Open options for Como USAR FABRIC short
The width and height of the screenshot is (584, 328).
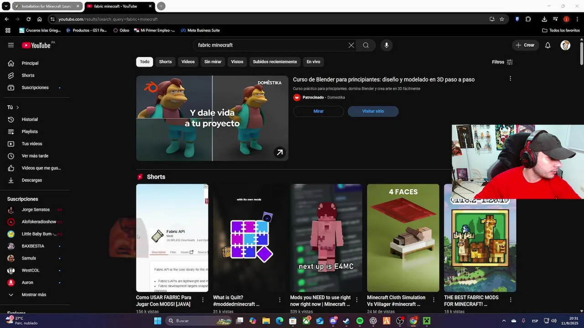point(203,300)
